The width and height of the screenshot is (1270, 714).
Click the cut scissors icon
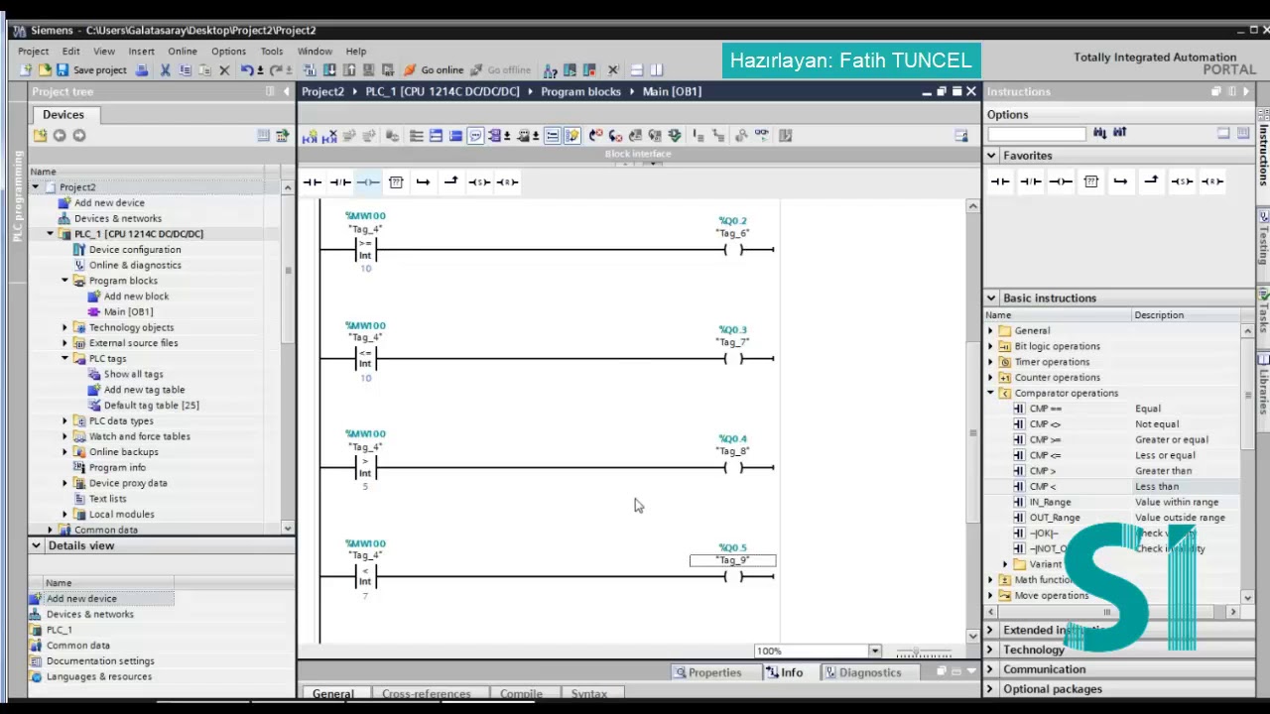(166, 70)
